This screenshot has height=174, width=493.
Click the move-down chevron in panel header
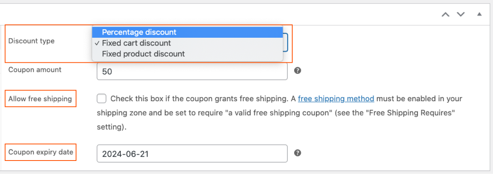coord(461,14)
